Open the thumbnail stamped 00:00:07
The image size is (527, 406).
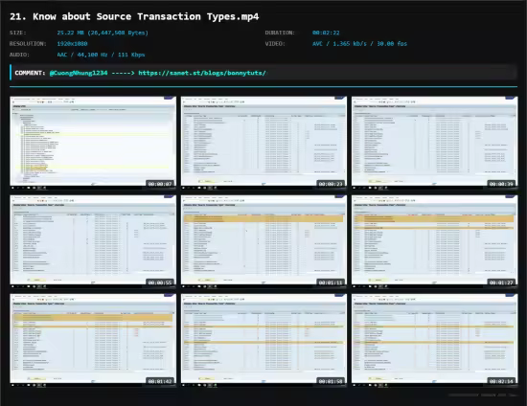pyautogui.click(x=93, y=143)
